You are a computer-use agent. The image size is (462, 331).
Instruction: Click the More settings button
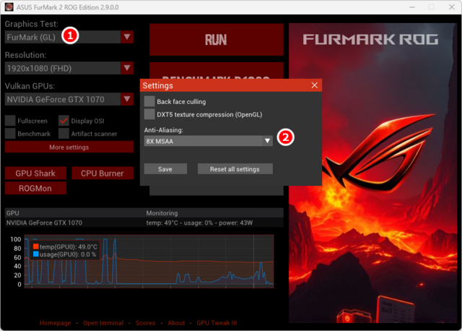(x=69, y=147)
